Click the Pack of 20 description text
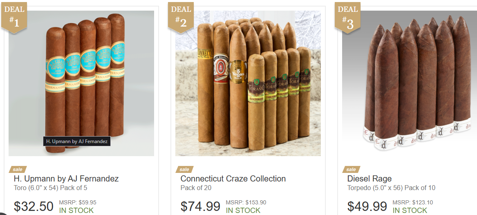The image size is (477, 215). [x=196, y=188]
